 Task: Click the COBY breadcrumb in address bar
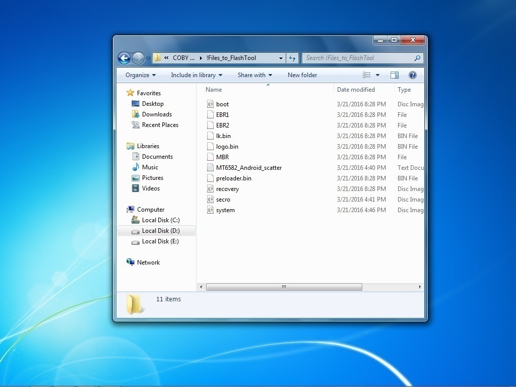(183, 58)
